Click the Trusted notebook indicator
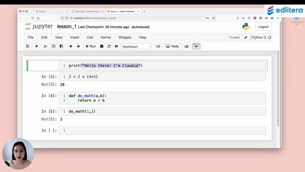Viewport: 305px width, 172px height. [x=234, y=37]
